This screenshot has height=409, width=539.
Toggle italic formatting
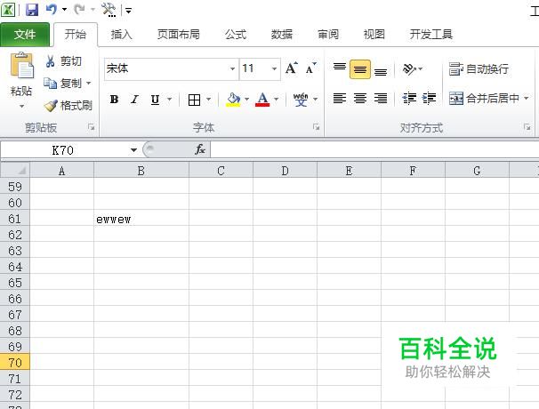coord(135,100)
